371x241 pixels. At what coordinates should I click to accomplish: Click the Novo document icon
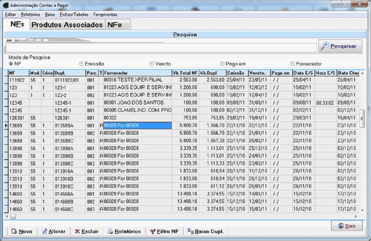point(14,231)
